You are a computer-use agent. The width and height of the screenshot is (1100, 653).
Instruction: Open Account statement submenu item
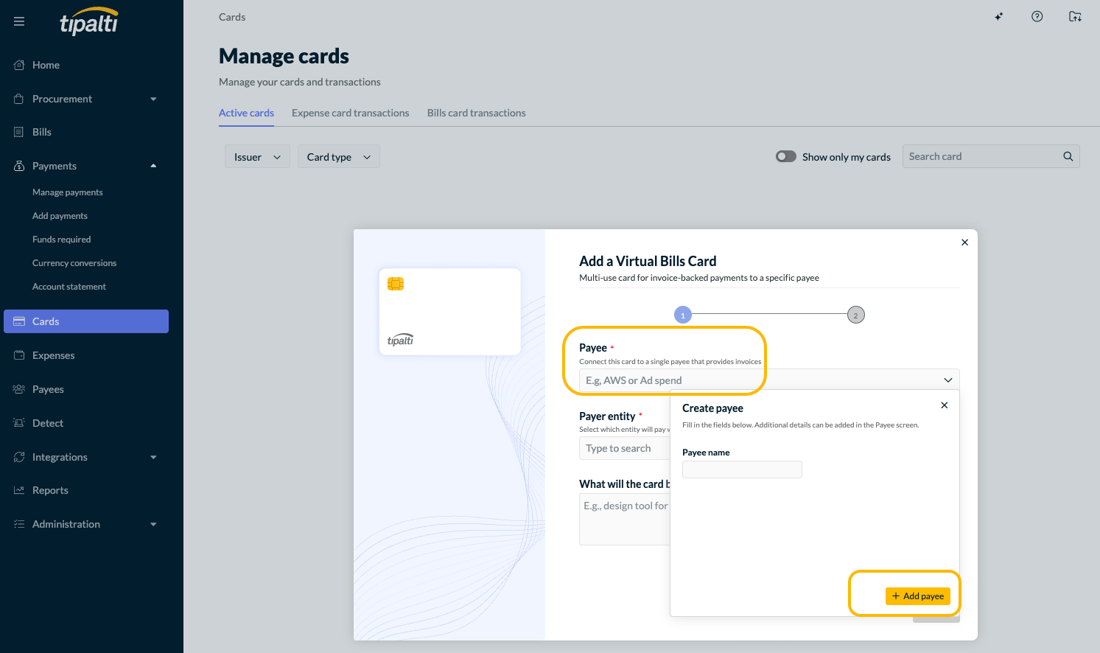(x=69, y=287)
